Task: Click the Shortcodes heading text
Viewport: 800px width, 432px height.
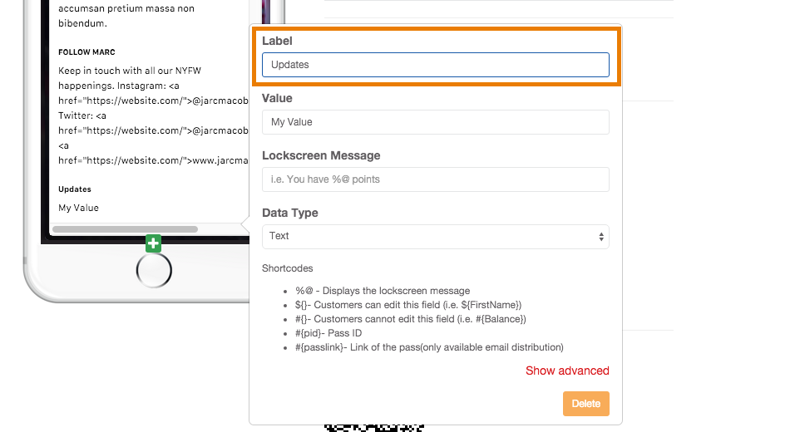Action: [x=287, y=268]
